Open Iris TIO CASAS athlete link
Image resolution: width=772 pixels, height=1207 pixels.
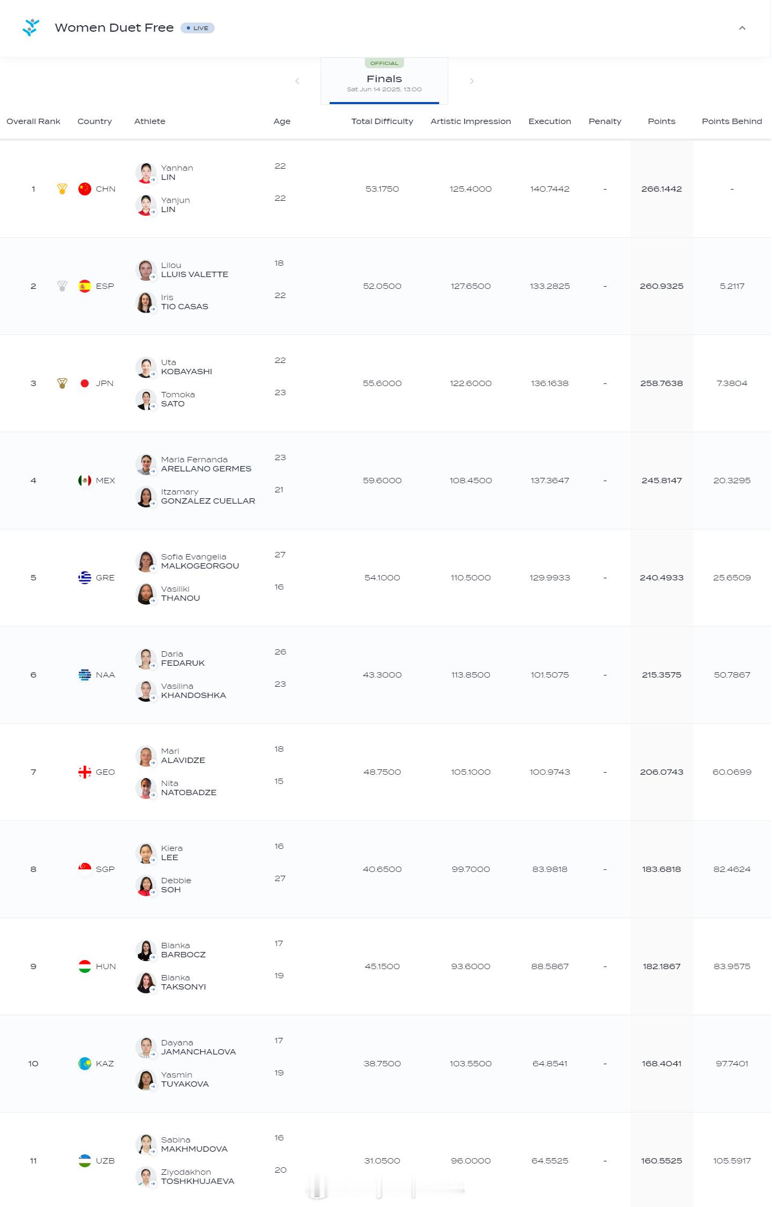184,302
